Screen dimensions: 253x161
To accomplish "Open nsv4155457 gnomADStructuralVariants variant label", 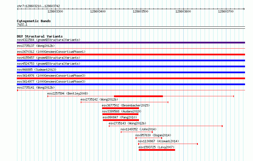I will click(x=49, y=58).
